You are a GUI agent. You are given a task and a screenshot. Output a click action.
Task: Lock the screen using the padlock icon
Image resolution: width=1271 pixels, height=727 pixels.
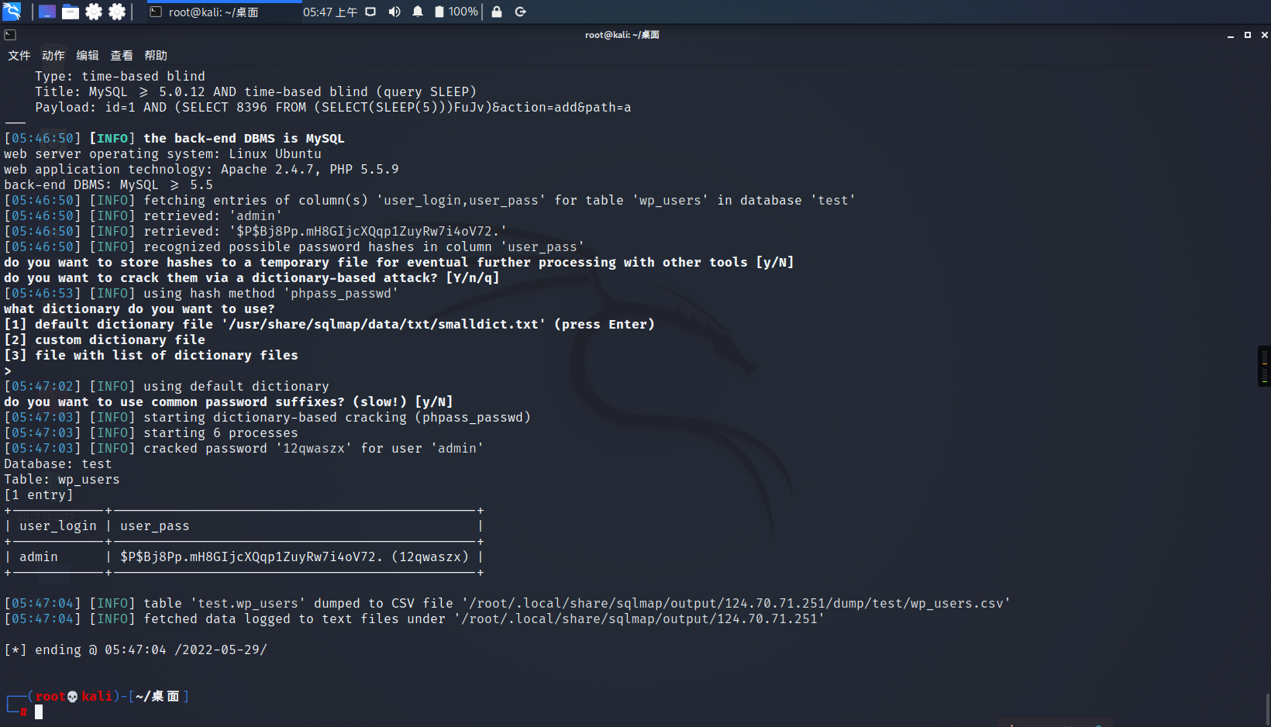pos(497,12)
